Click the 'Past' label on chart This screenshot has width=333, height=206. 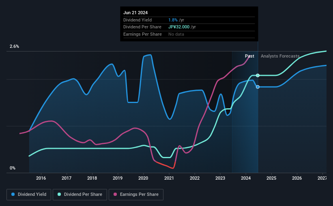coord(249,56)
